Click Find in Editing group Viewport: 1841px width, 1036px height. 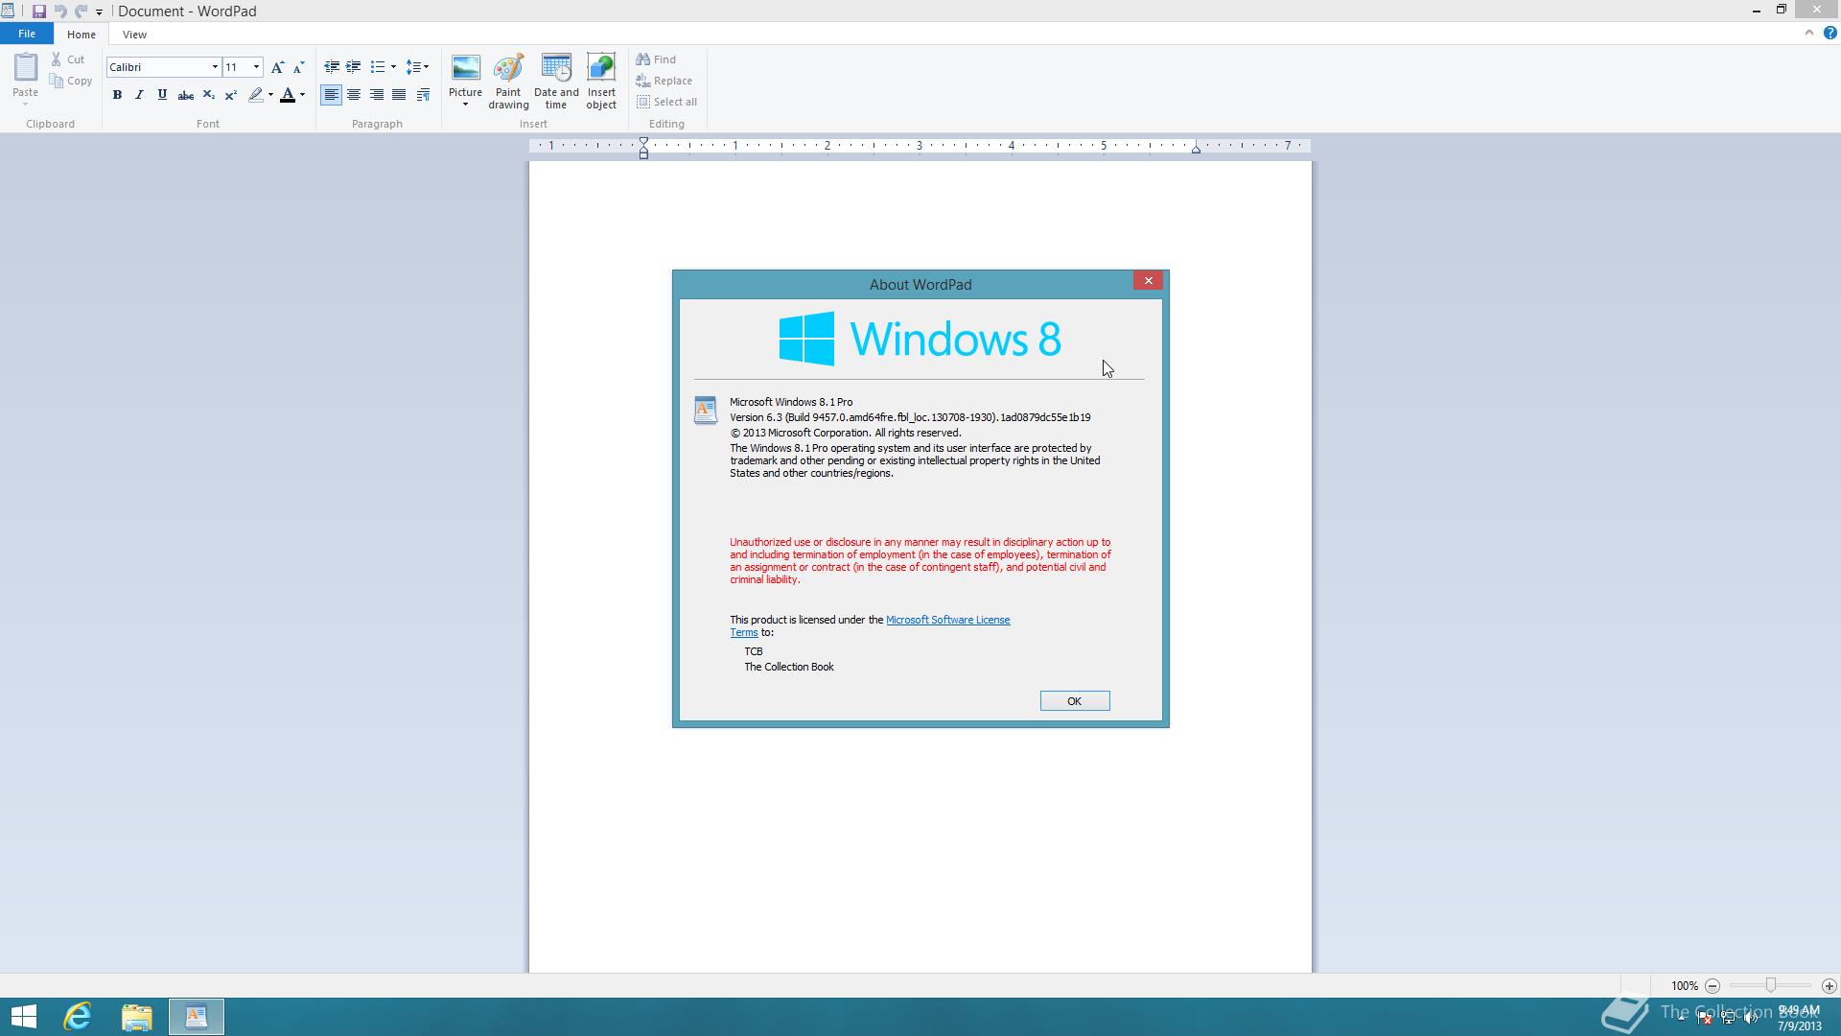[657, 59]
